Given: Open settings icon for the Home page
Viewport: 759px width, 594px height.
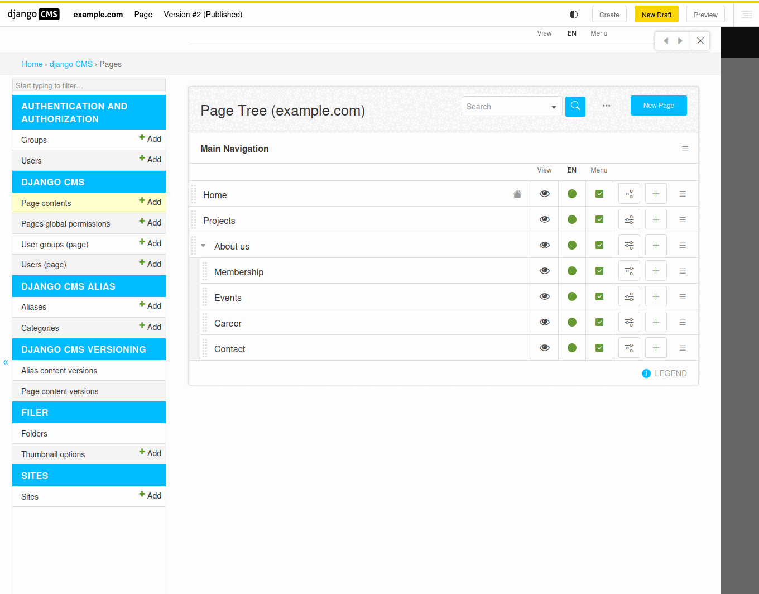Looking at the screenshot, I should click(x=629, y=194).
